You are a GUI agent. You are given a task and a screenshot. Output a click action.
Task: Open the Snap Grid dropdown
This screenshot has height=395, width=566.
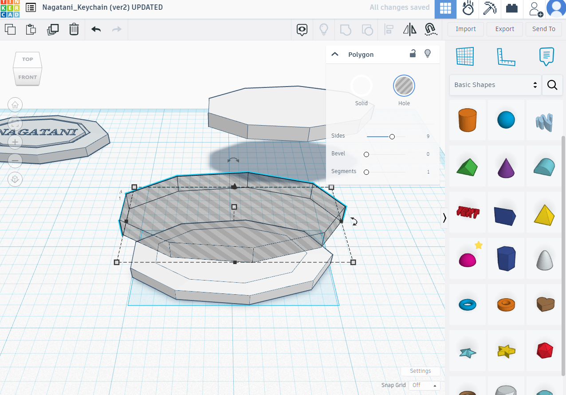tap(424, 385)
